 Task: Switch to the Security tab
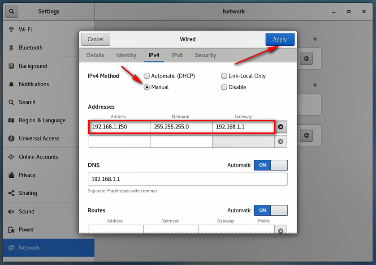(206, 55)
